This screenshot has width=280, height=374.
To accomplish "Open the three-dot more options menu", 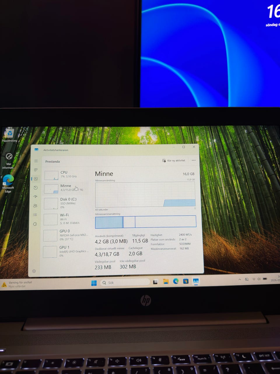I will pyautogui.click(x=194, y=160).
